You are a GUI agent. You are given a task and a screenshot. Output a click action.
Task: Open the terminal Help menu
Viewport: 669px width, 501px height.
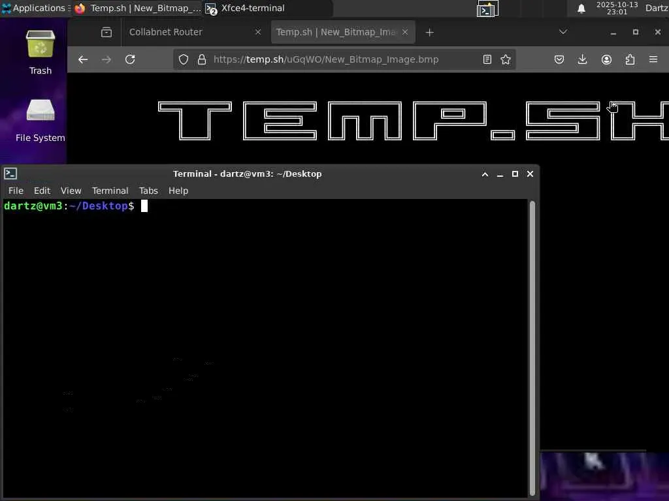click(x=178, y=191)
